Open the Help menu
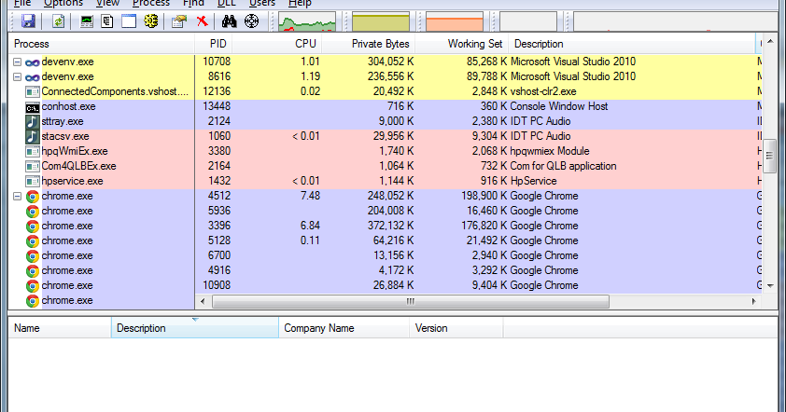The height and width of the screenshot is (412, 786). pyautogui.click(x=300, y=4)
